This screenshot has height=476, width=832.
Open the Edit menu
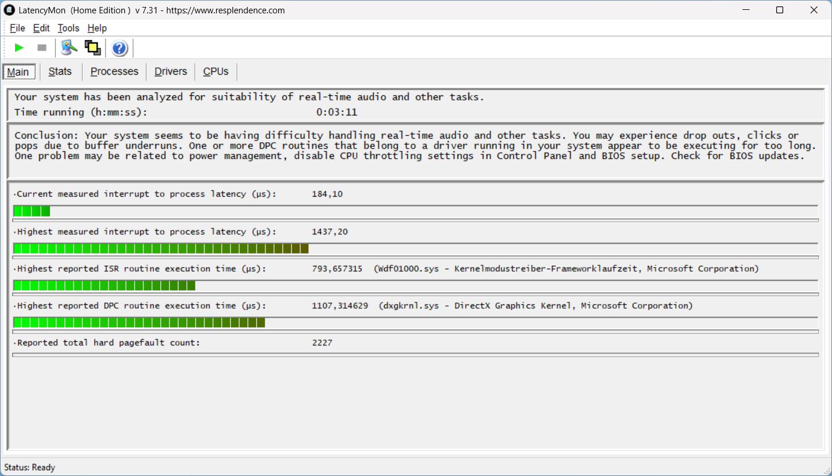click(x=41, y=28)
